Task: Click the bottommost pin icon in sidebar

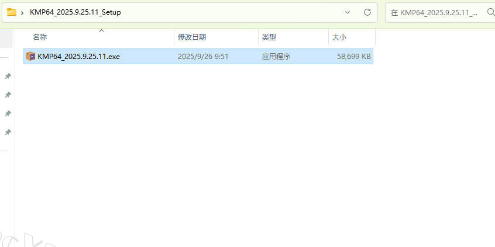Action: pos(8,132)
